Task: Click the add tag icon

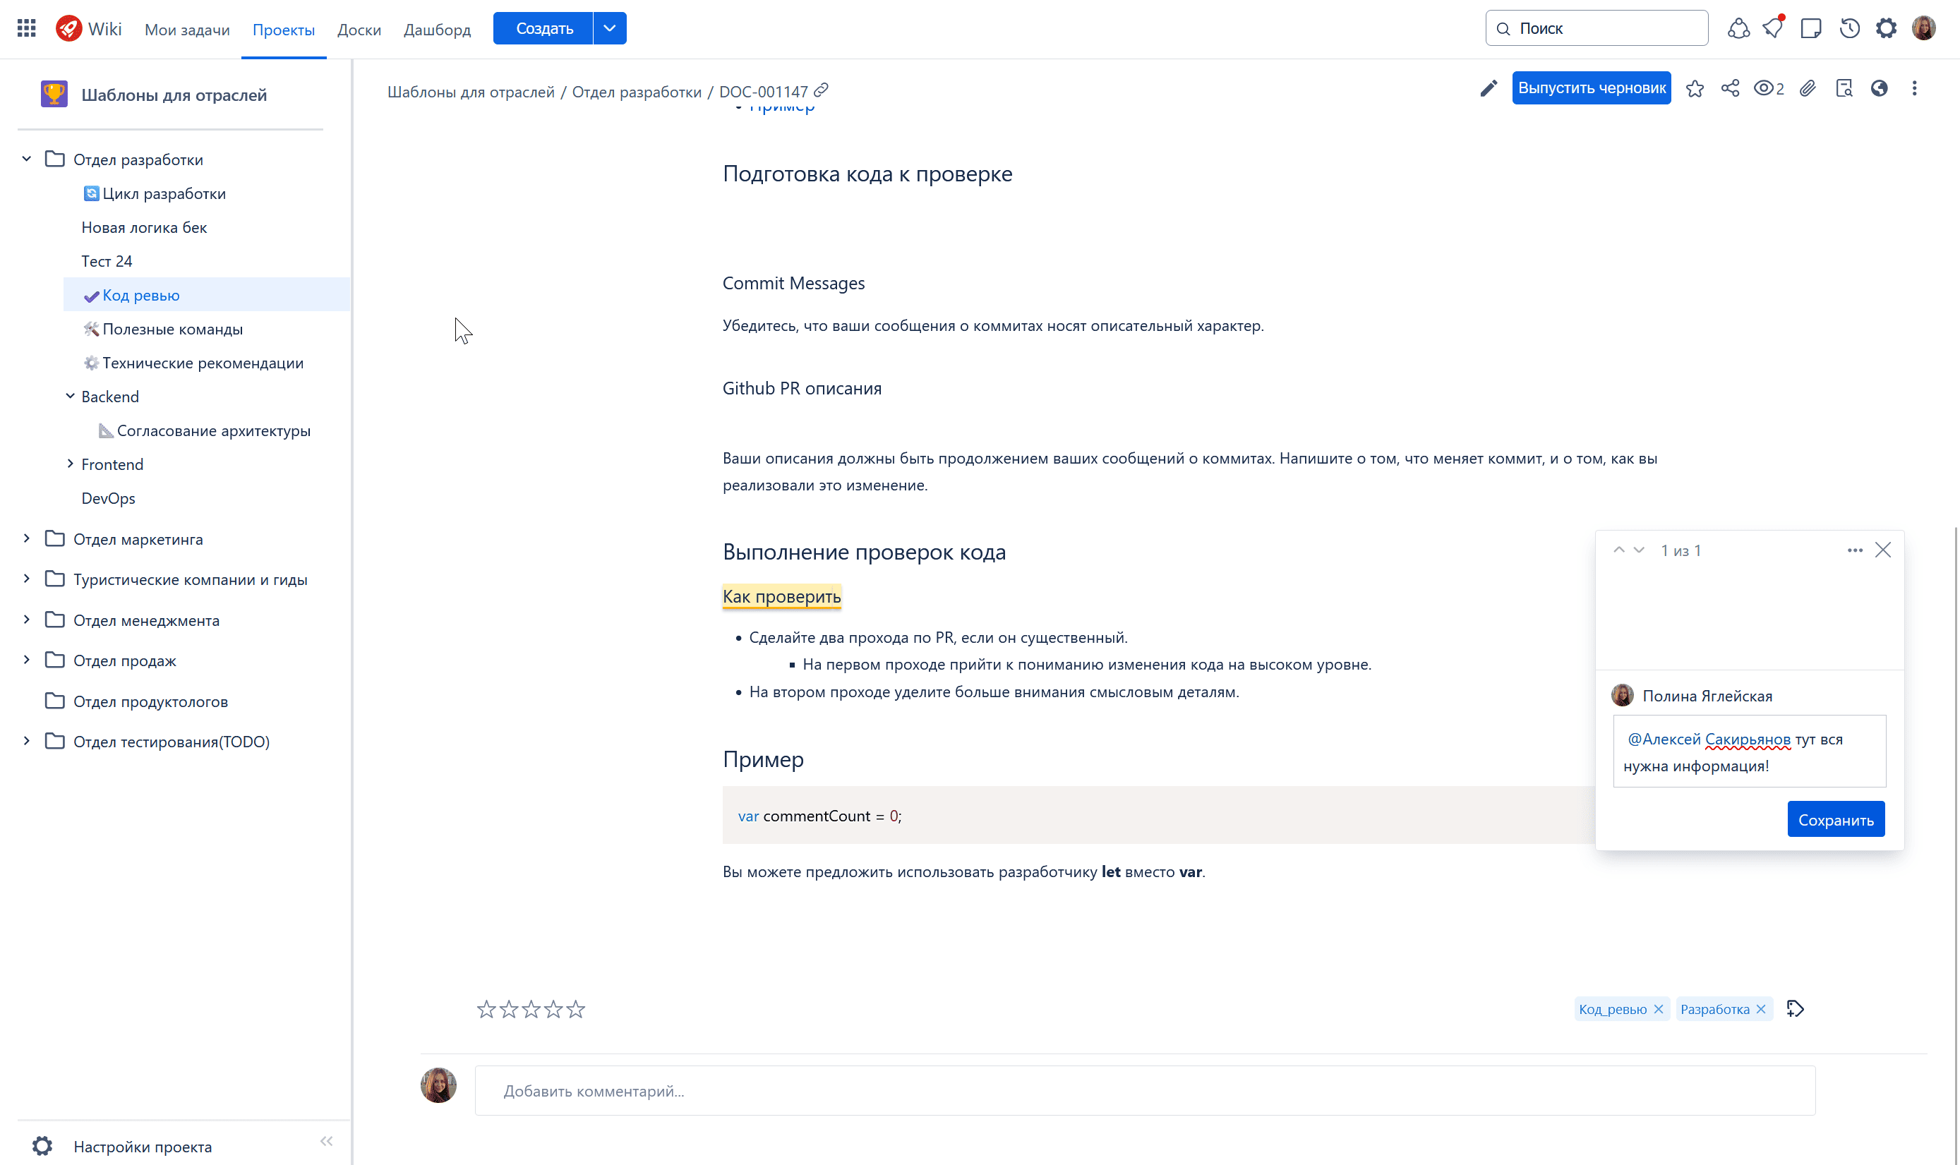Action: click(x=1795, y=1009)
